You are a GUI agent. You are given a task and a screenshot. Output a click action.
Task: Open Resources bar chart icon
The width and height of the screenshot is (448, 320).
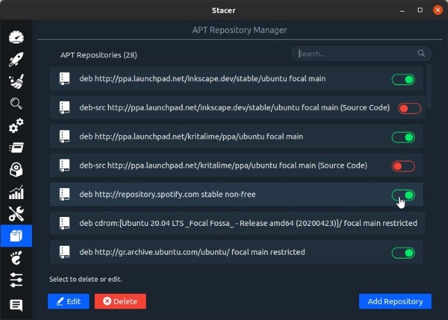click(16, 192)
